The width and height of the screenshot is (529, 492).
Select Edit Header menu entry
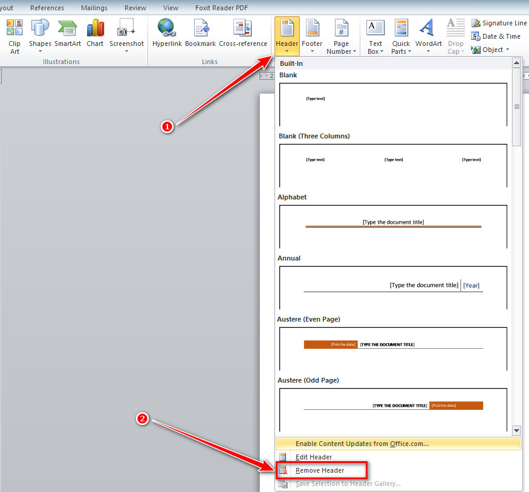(313, 457)
